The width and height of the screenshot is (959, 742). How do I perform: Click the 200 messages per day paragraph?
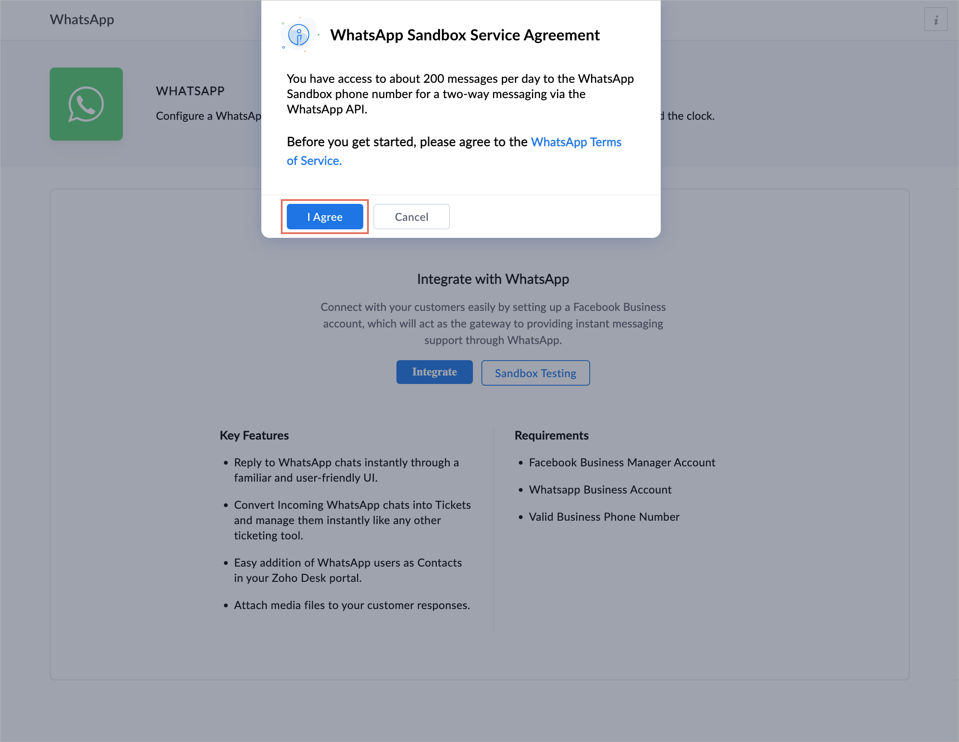[x=460, y=94]
